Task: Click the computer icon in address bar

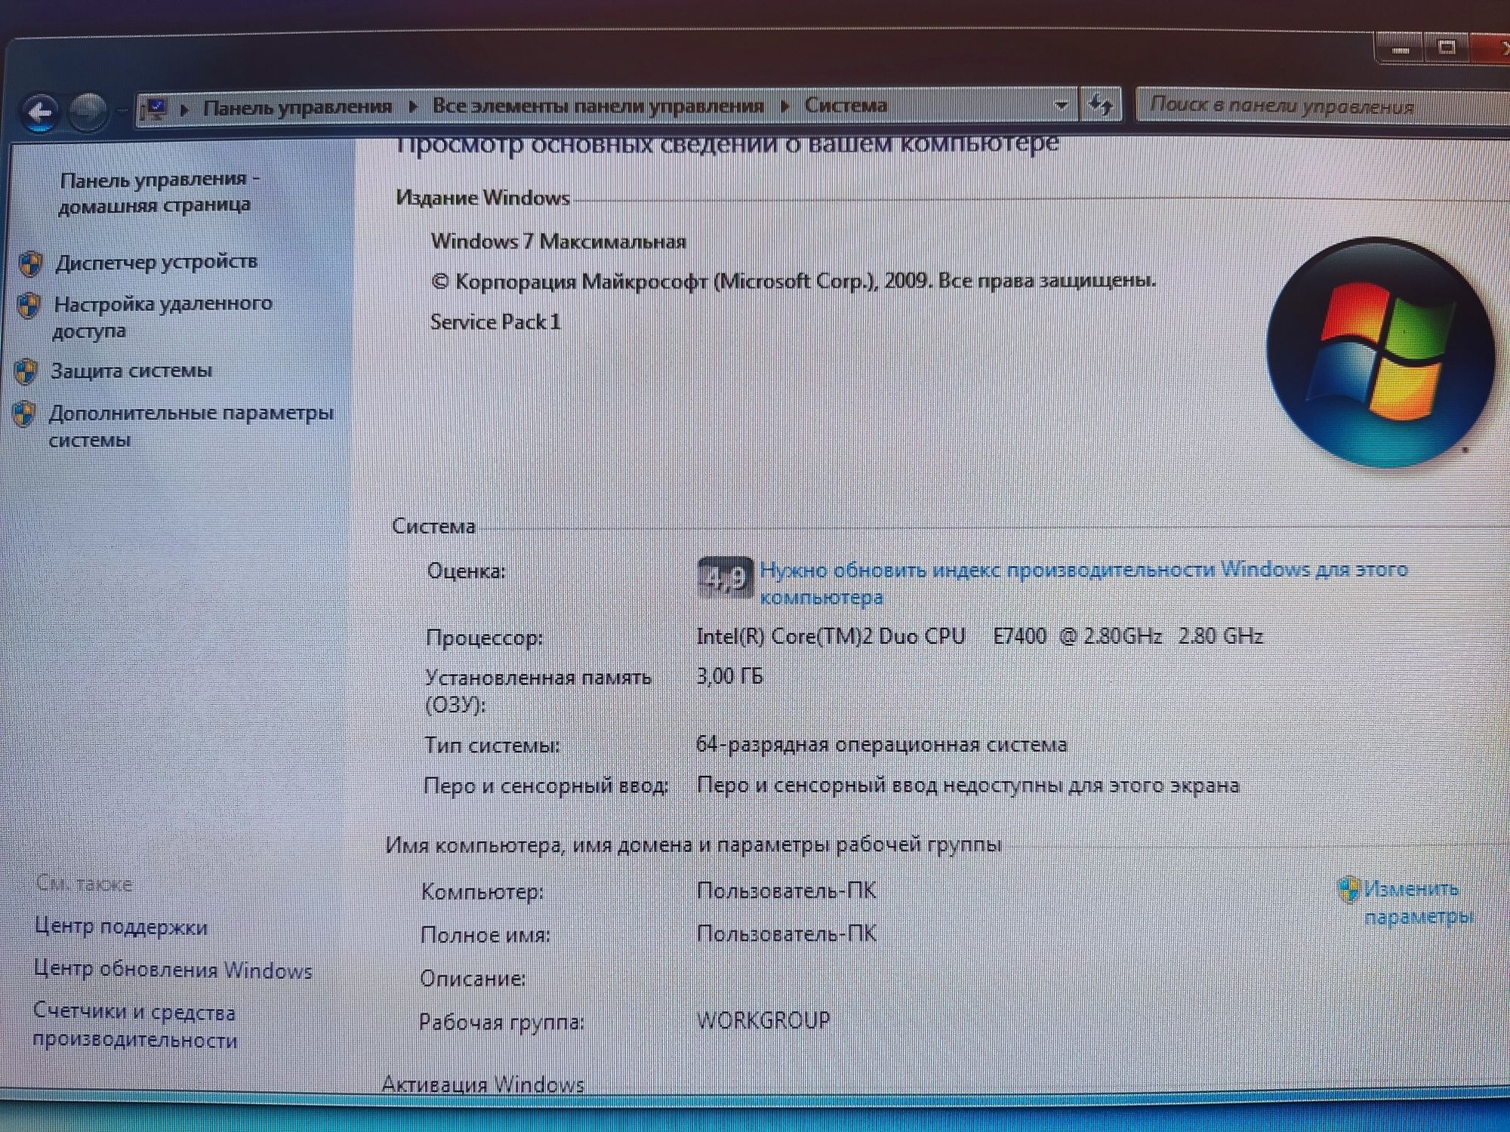Action: 154,110
